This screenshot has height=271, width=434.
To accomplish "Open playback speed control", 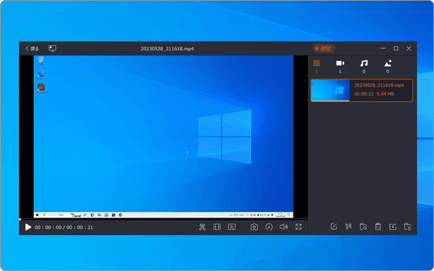I will click(269, 227).
